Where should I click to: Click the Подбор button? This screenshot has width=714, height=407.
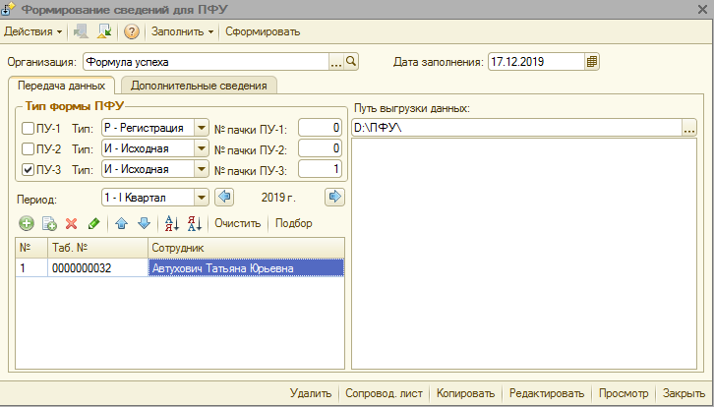coord(294,223)
